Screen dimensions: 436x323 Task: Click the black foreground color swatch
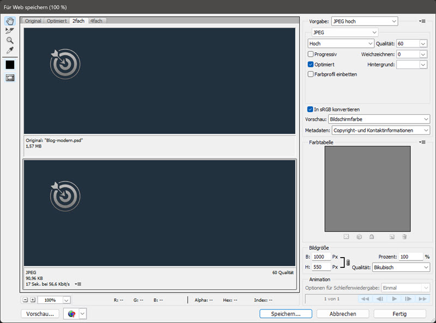point(9,64)
